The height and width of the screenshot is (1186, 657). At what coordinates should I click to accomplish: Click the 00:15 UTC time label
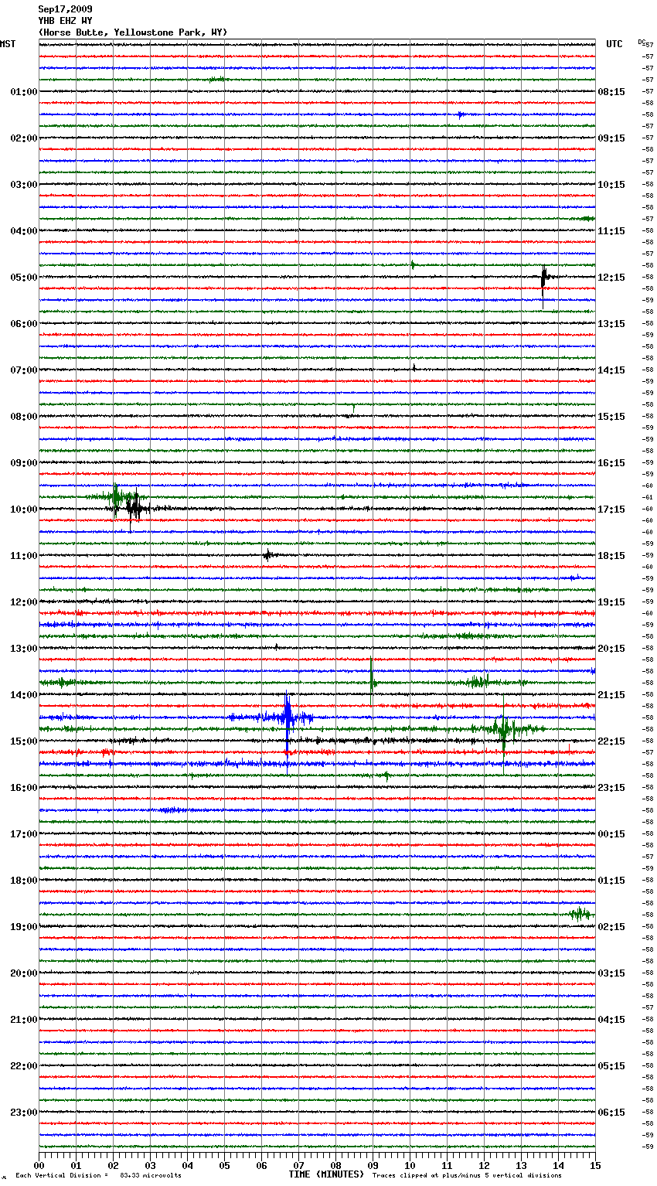point(611,834)
